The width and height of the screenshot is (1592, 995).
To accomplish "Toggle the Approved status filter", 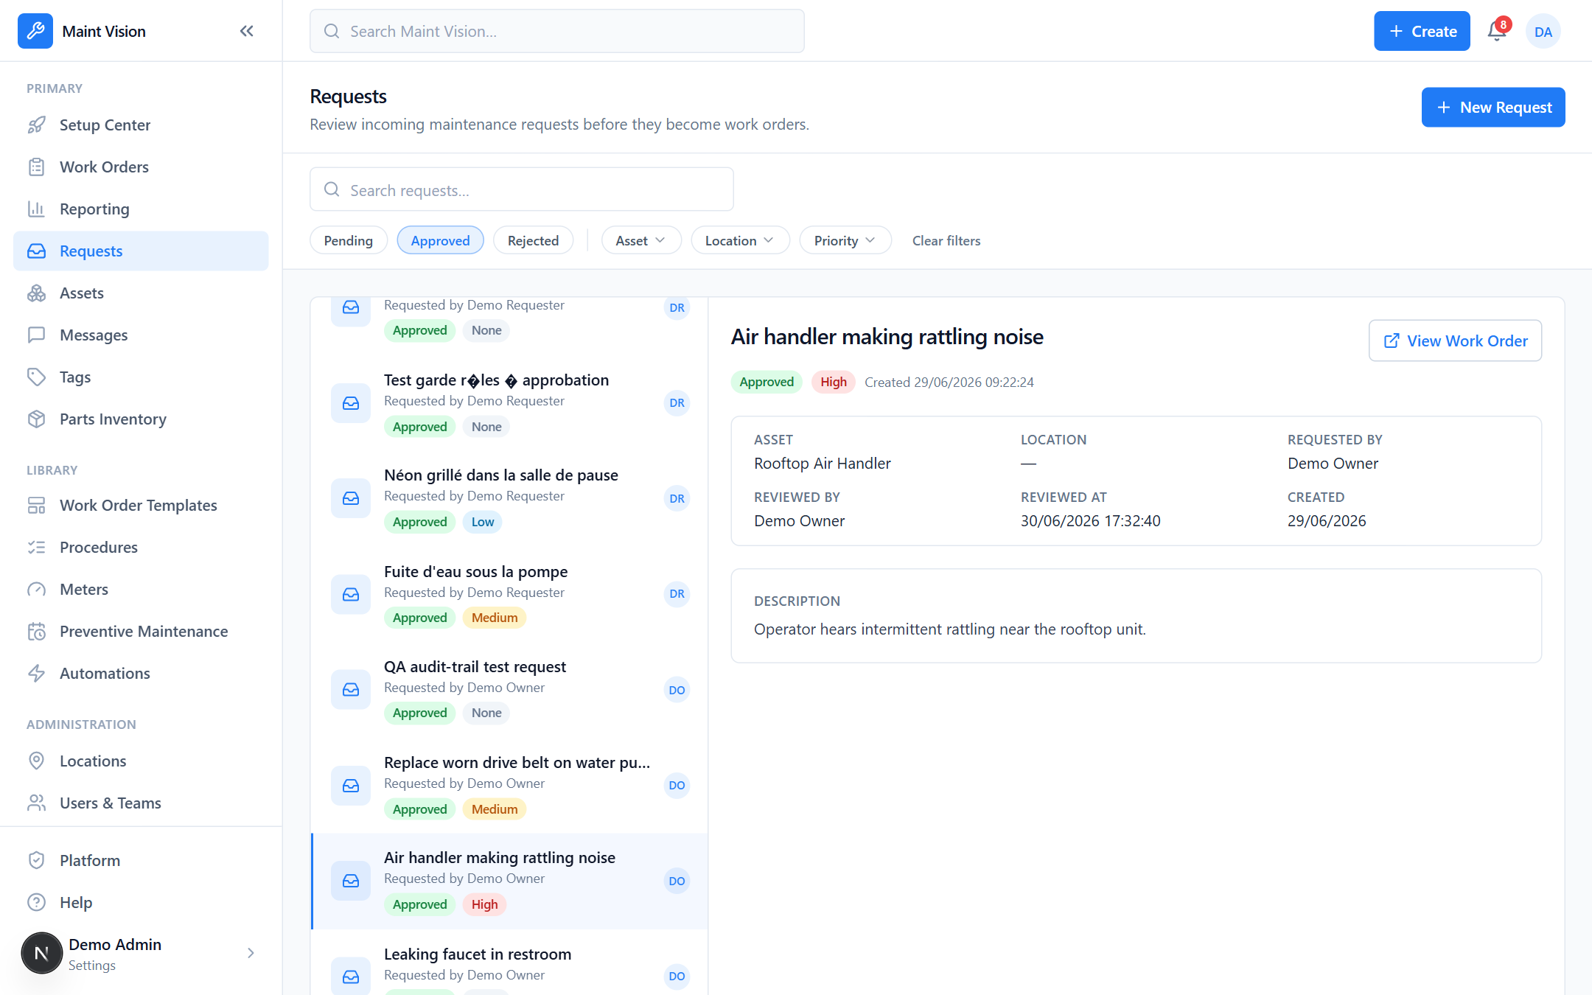I will click(440, 240).
